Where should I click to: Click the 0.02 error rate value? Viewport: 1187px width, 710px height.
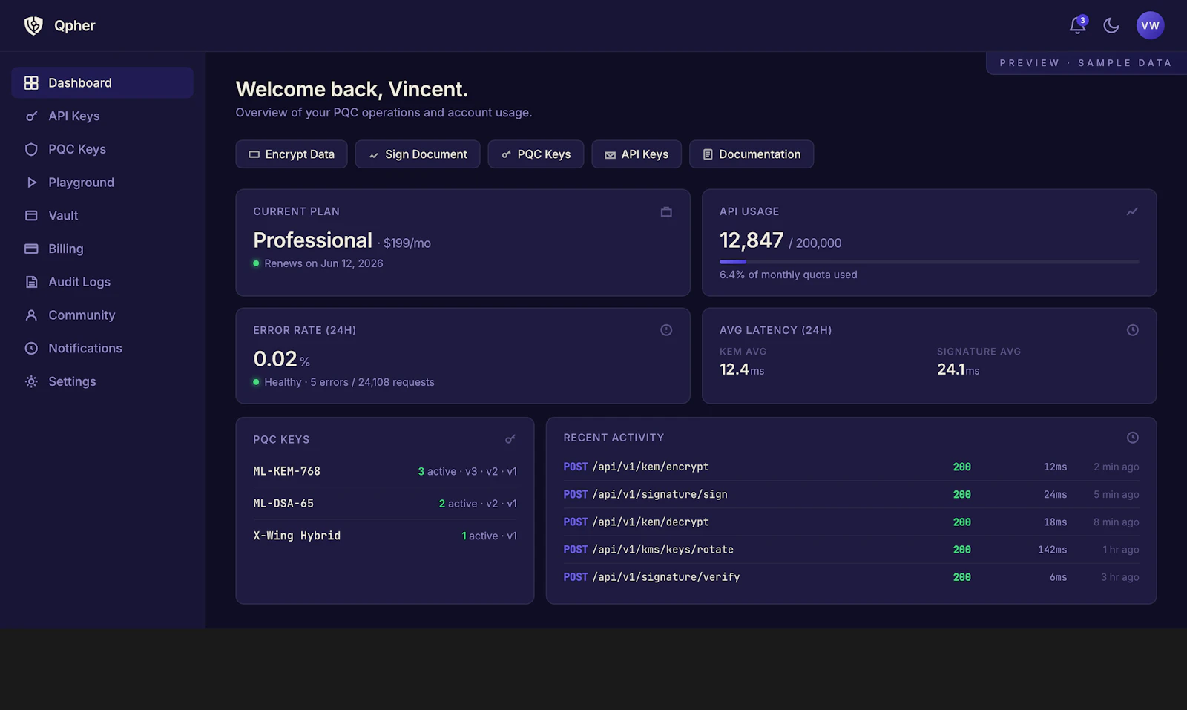275,359
